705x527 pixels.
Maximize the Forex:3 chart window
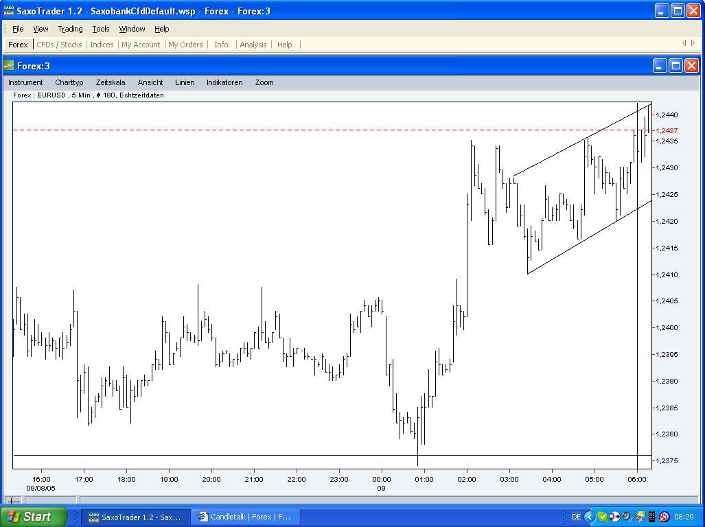coord(675,66)
